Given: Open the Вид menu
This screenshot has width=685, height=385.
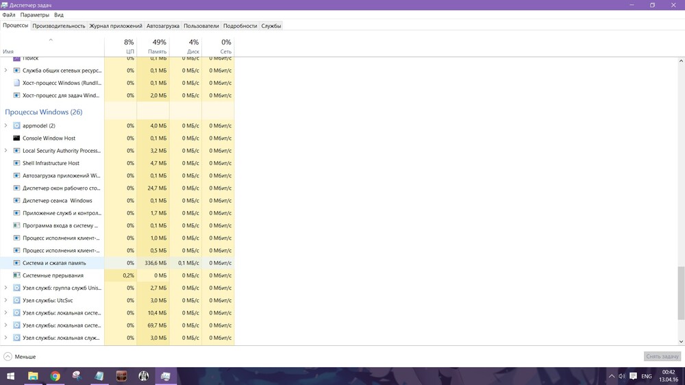Looking at the screenshot, I should (x=59, y=15).
